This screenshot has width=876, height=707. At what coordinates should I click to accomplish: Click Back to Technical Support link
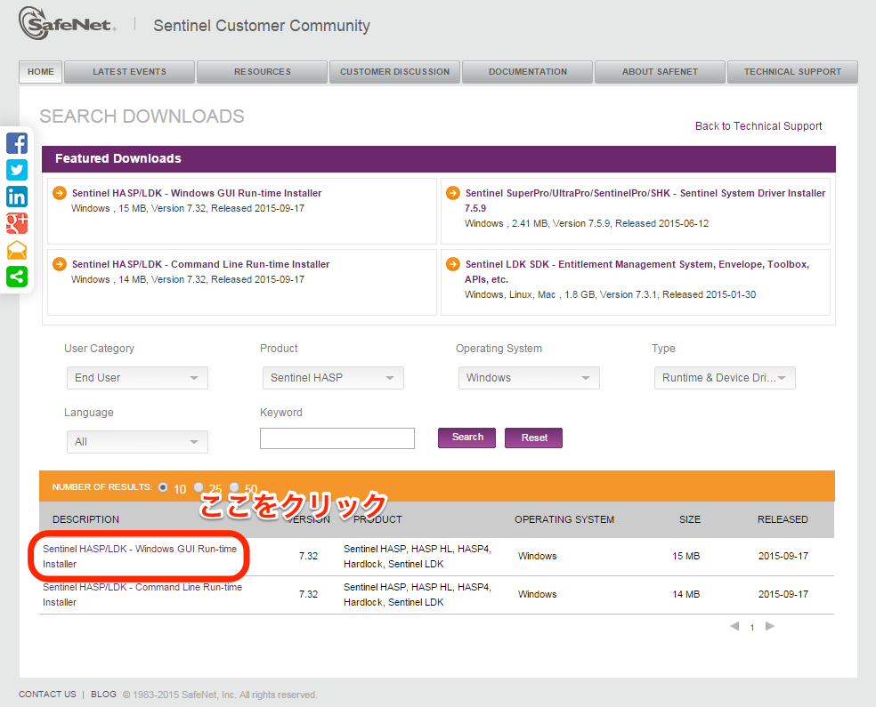point(758,126)
